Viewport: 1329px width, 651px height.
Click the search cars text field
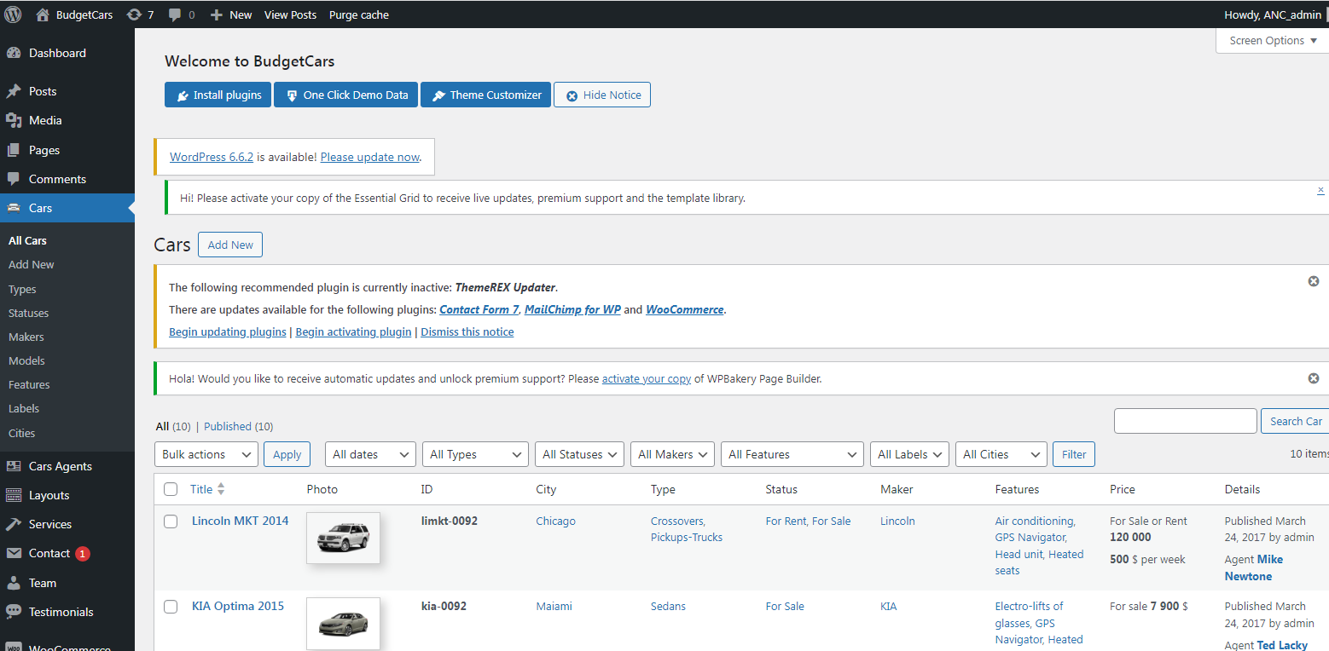coord(1186,421)
